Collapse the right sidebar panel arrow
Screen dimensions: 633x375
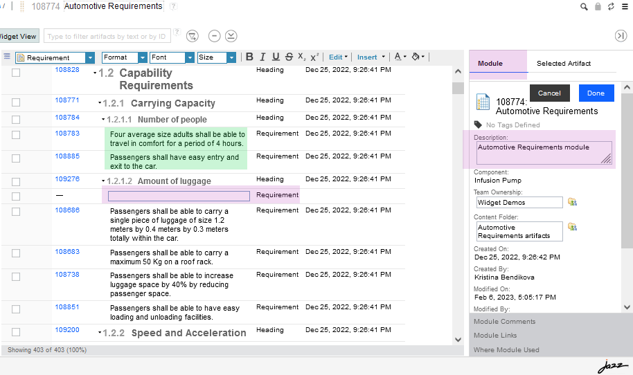(621, 36)
